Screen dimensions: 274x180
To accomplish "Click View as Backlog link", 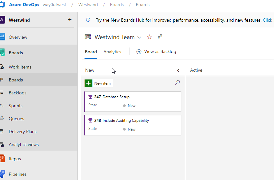I will click(160, 51).
